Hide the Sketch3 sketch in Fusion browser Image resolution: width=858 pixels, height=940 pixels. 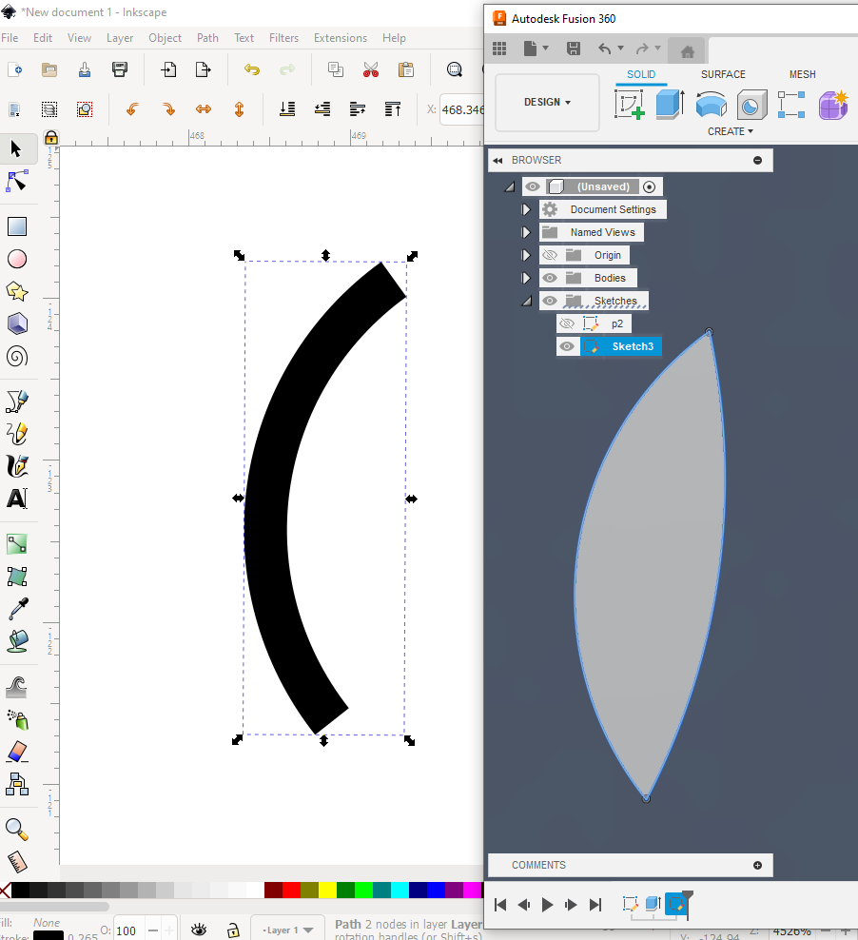pos(567,345)
